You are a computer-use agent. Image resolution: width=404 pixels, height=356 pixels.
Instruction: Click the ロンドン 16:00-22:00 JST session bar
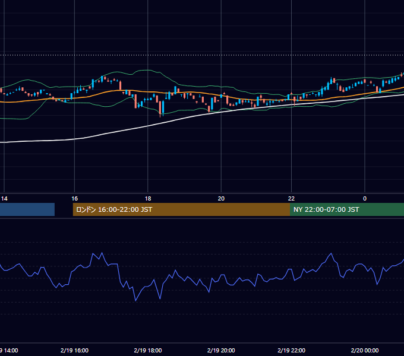click(181, 209)
